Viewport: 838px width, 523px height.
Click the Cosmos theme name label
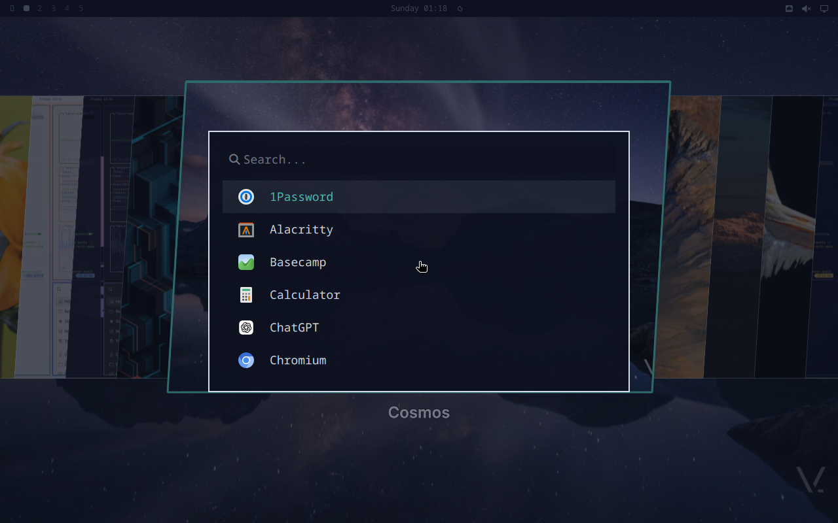(419, 413)
